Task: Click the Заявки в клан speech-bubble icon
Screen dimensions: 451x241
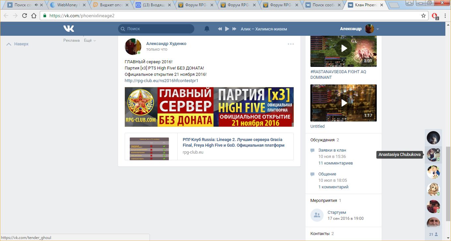Action: [x=312, y=151]
